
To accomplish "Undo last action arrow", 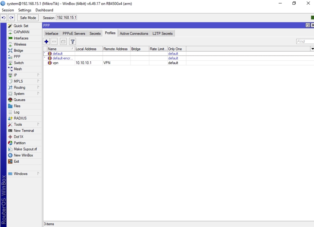I will (3, 18).
